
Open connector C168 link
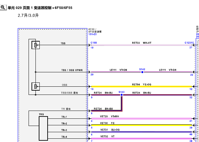pyautogui.click(x=94, y=43)
